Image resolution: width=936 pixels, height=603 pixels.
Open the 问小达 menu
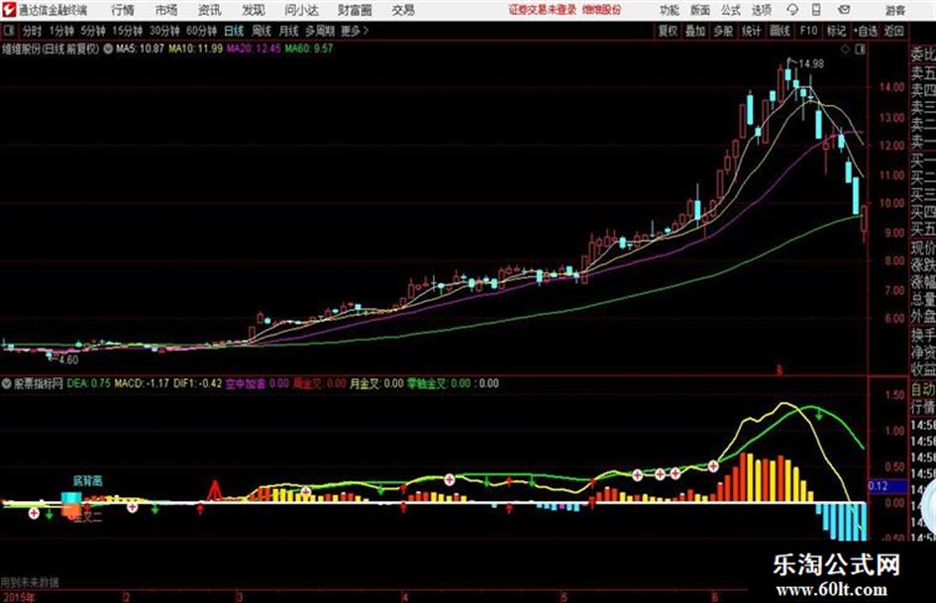click(301, 10)
